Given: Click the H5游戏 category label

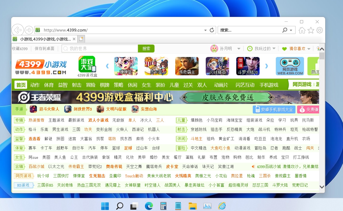Looking at the screenshot, I should point(23,185).
